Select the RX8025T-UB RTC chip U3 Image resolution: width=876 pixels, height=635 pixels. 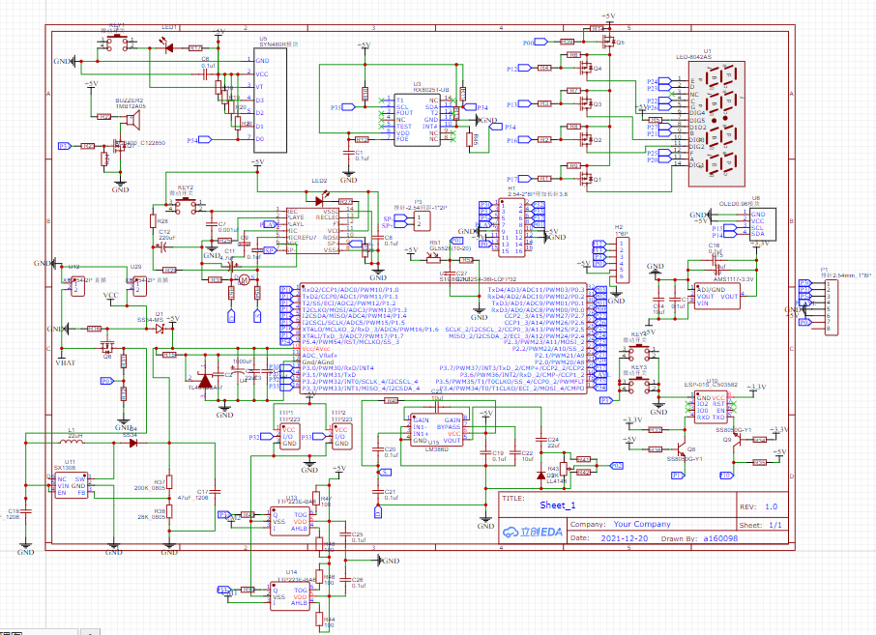pyautogui.click(x=417, y=120)
